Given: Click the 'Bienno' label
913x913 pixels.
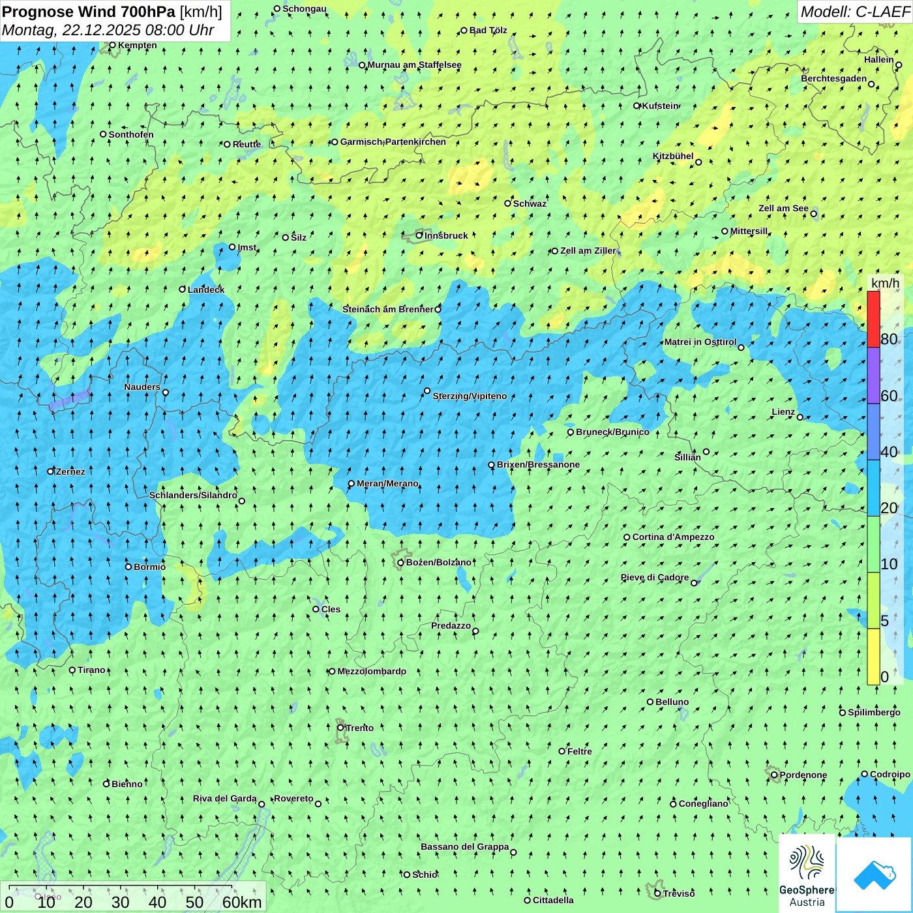Looking at the screenshot, I should (127, 785).
